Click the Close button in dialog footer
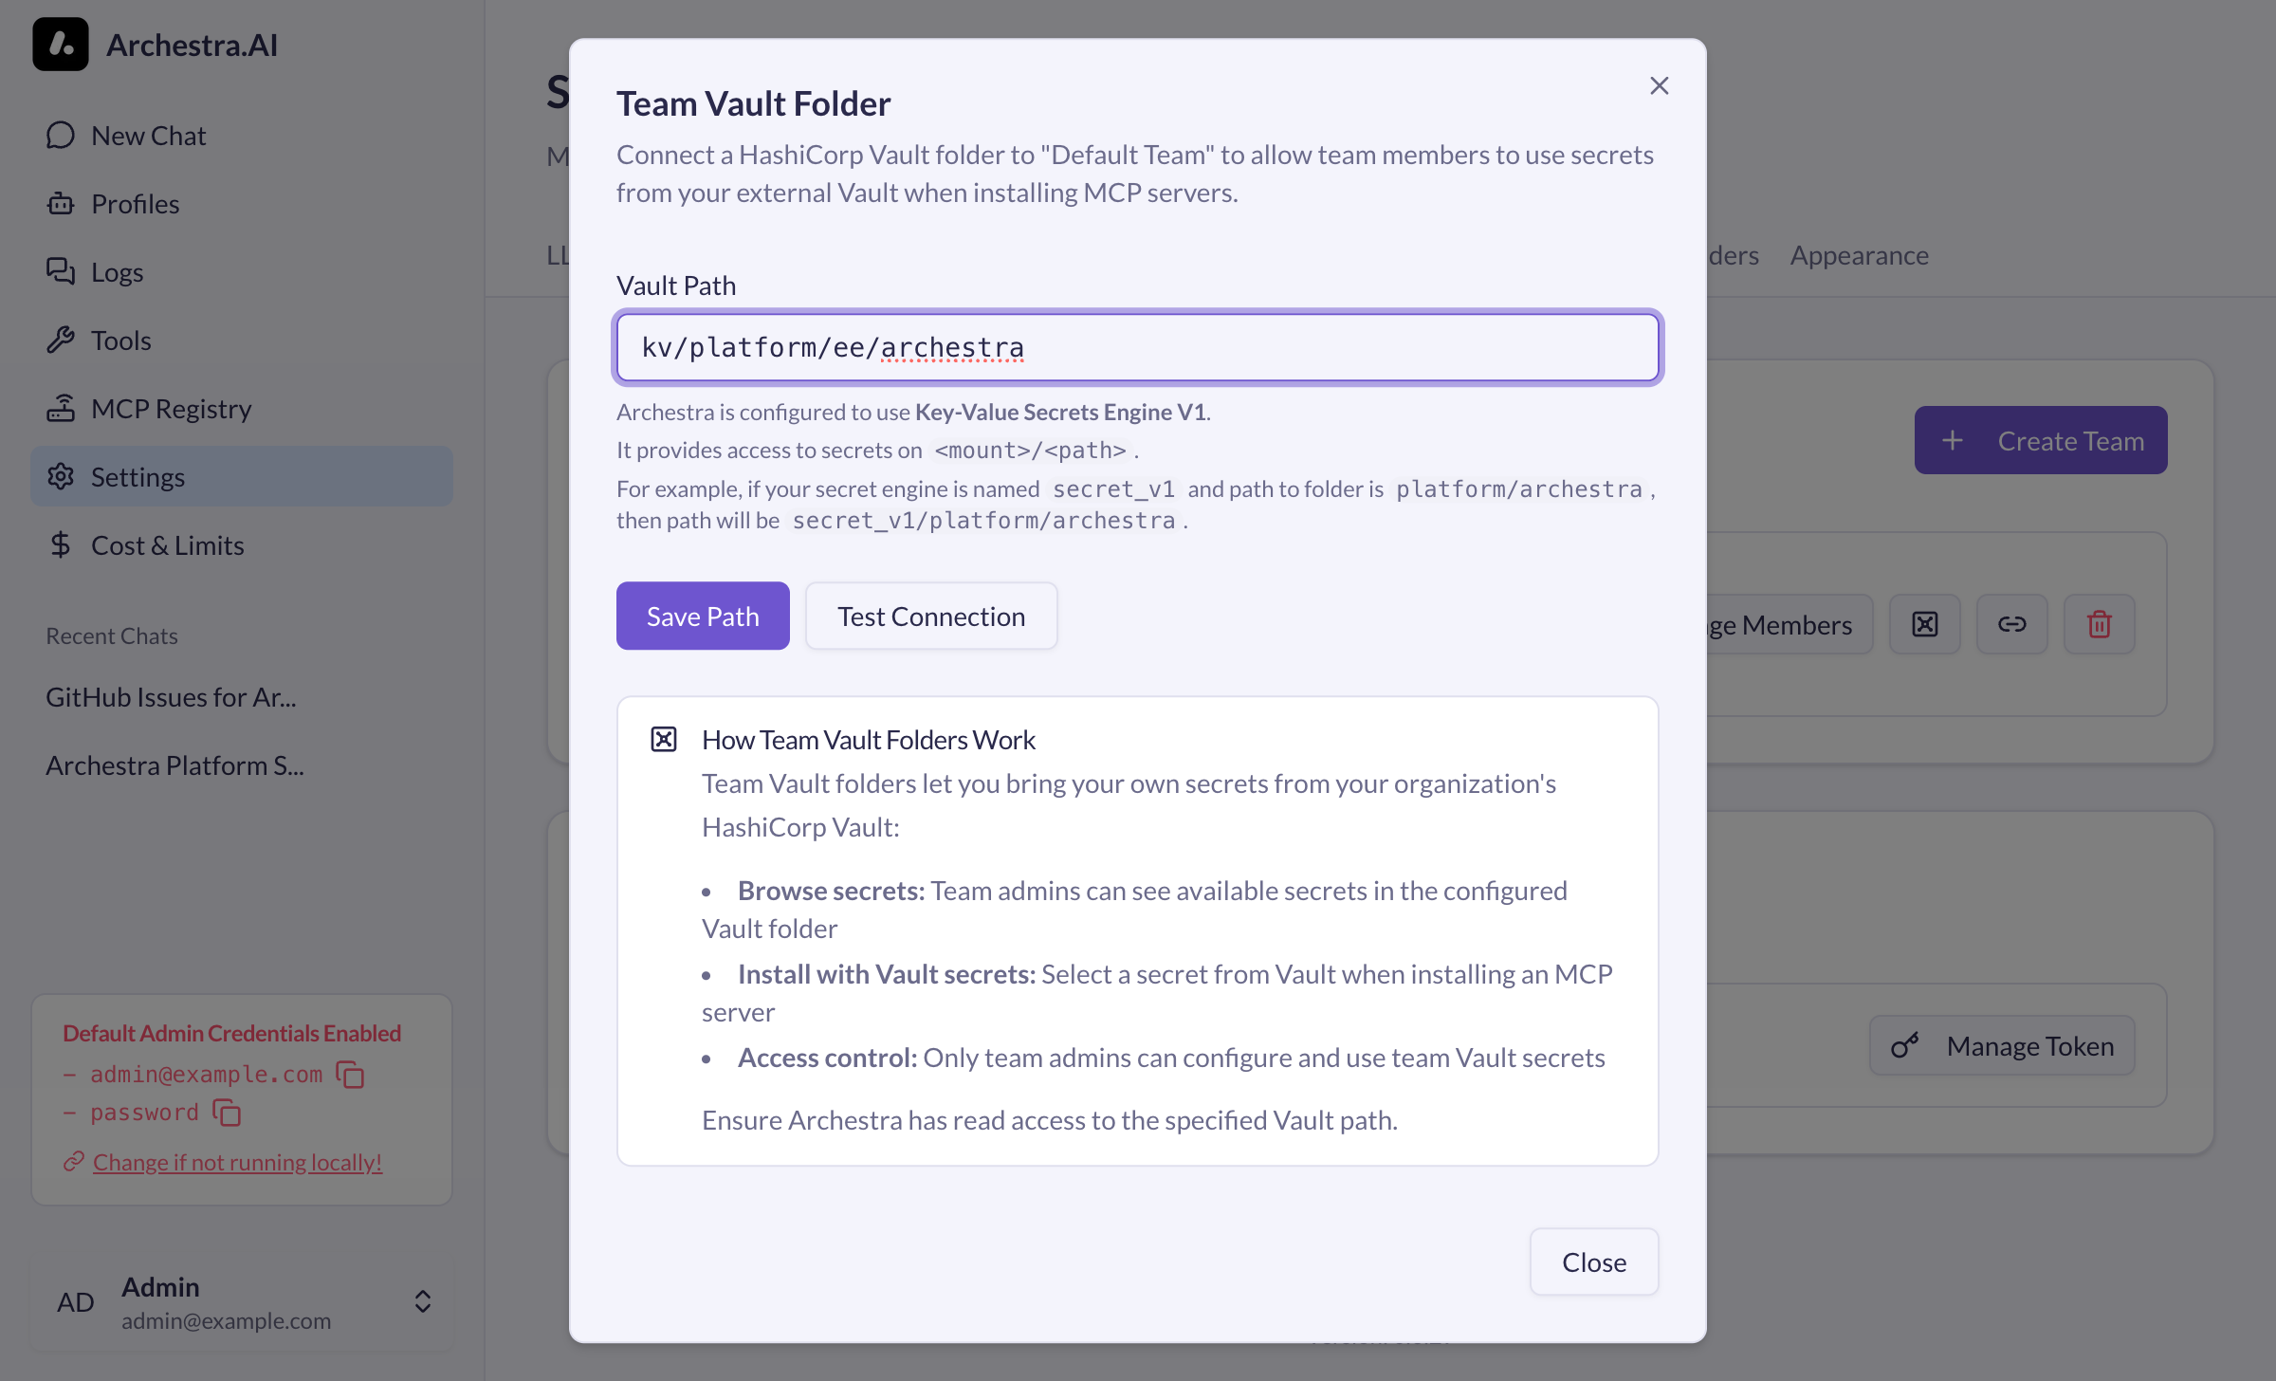Image resolution: width=2276 pixels, height=1381 pixels. point(1593,1262)
